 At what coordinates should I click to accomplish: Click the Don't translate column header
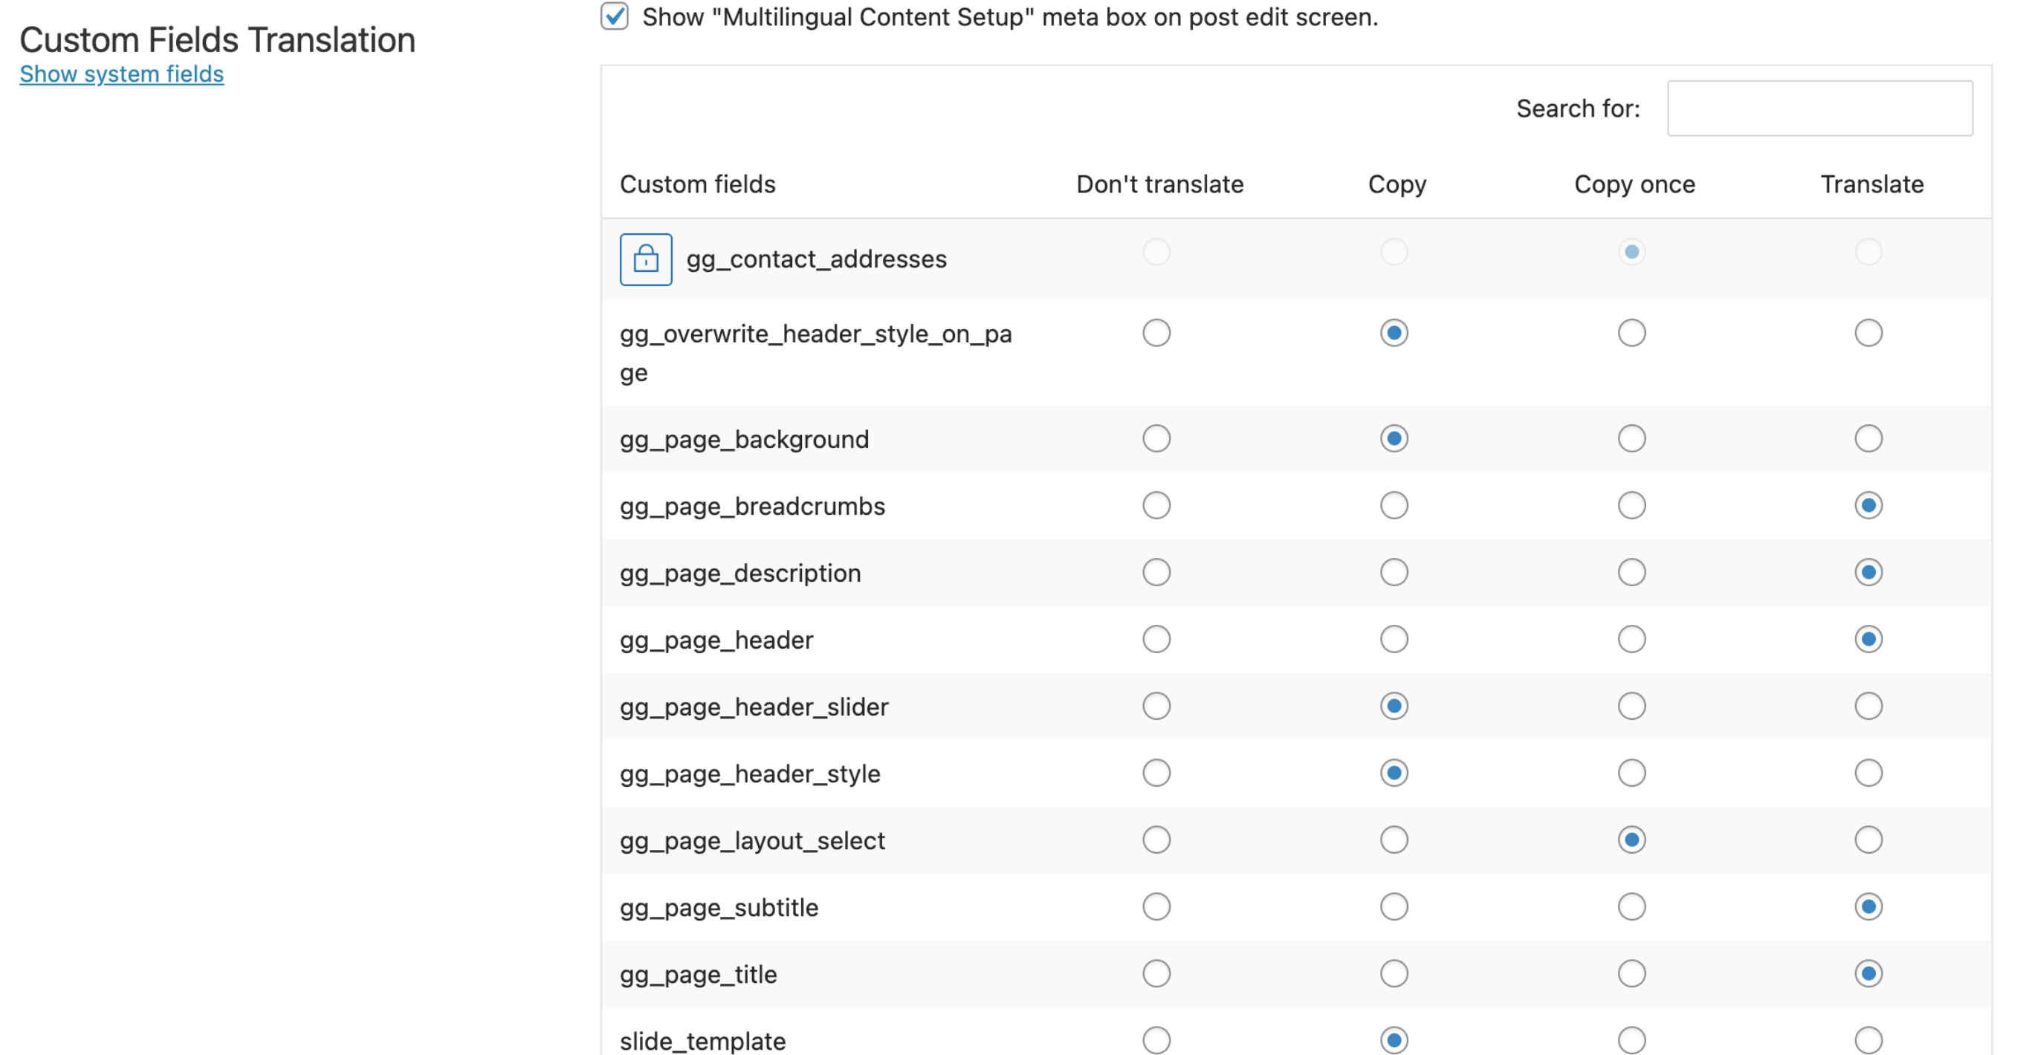point(1159,184)
